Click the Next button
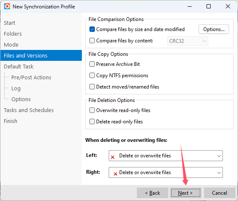 click(186, 193)
